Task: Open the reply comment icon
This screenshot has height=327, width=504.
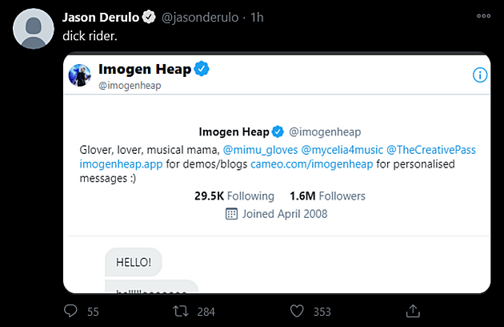Action: (70, 311)
